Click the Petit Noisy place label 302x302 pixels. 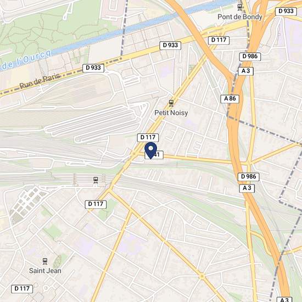pyautogui.click(x=171, y=113)
